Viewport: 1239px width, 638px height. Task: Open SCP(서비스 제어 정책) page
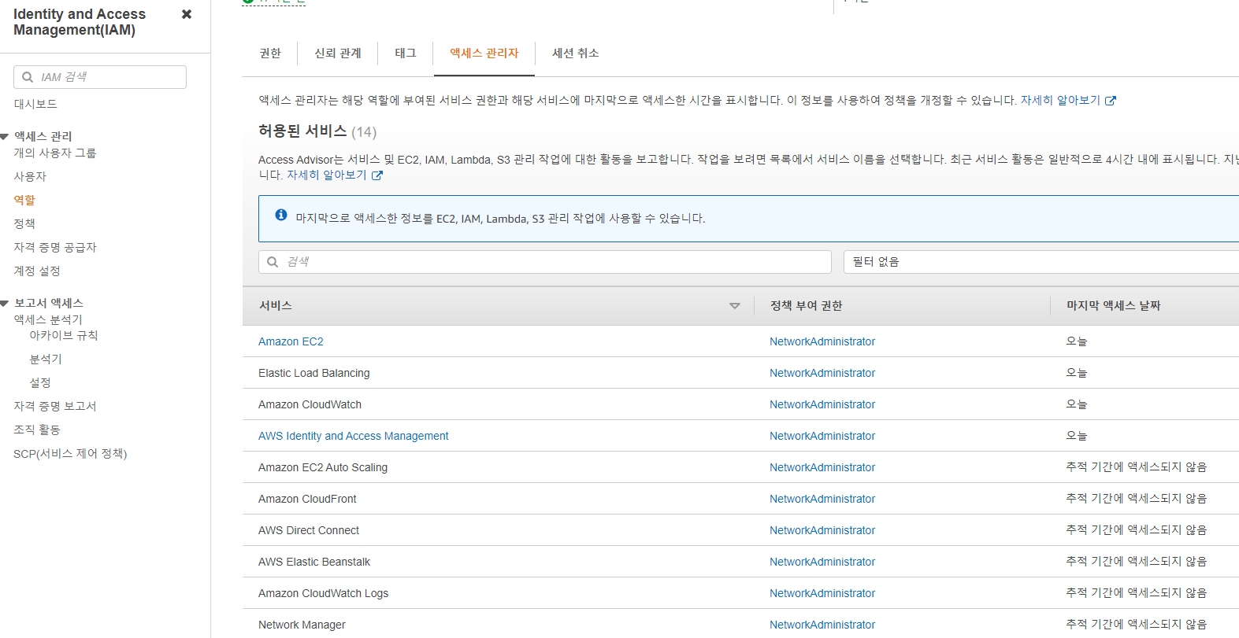[x=70, y=453]
